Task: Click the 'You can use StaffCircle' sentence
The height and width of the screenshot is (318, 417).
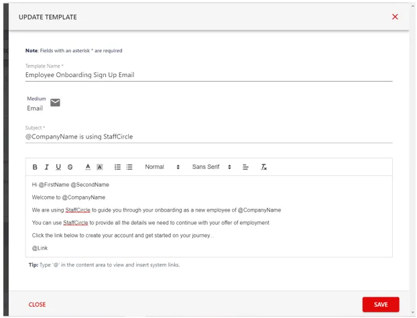Action: 151,223
